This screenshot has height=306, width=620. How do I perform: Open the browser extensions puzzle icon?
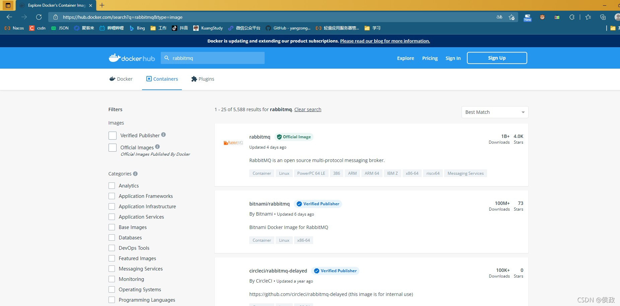[572, 17]
